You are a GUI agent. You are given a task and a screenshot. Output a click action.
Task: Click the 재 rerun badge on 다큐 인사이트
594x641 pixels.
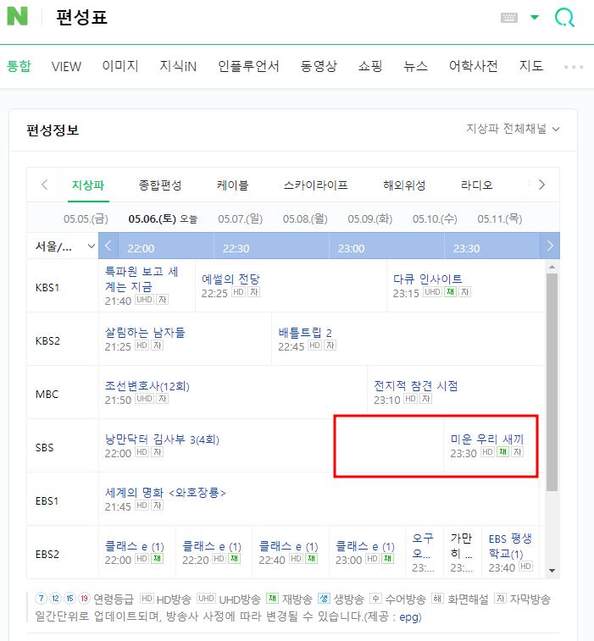[450, 292]
